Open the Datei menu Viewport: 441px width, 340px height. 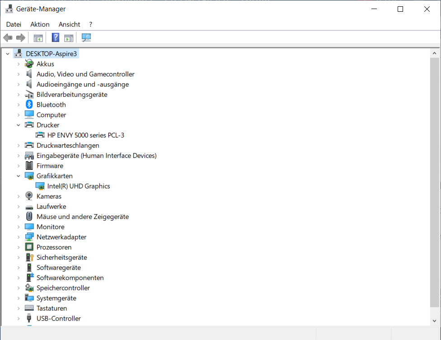pyautogui.click(x=14, y=24)
